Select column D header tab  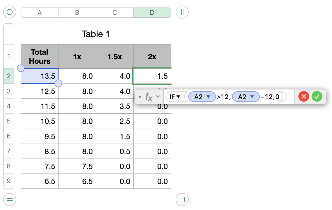pos(152,13)
